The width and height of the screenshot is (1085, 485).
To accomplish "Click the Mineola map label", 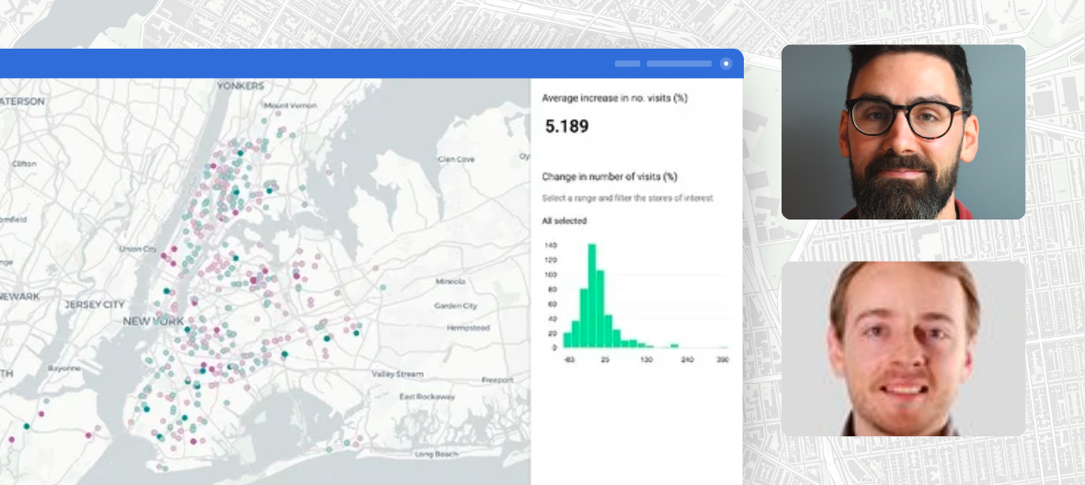I will (451, 281).
